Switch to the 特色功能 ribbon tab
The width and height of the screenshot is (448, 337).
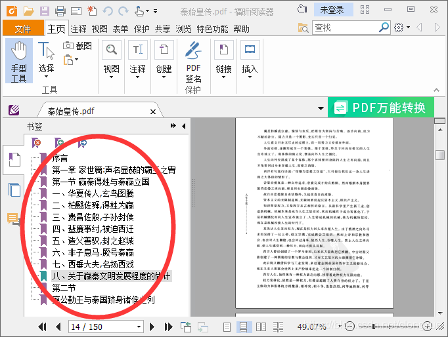click(x=212, y=29)
